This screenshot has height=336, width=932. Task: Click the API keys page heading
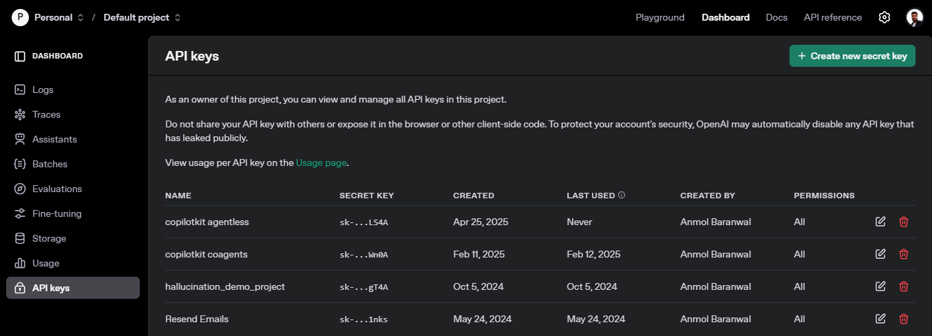[x=192, y=56]
